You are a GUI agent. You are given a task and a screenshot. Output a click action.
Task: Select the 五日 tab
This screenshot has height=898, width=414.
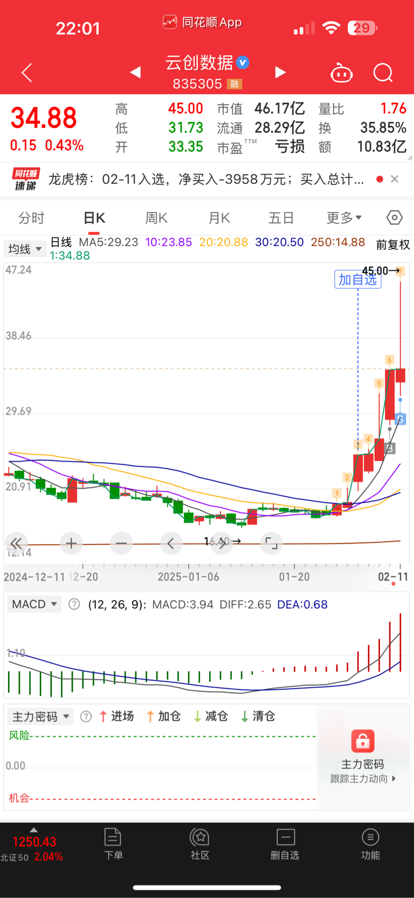pyautogui.click(x=281, y=218)
